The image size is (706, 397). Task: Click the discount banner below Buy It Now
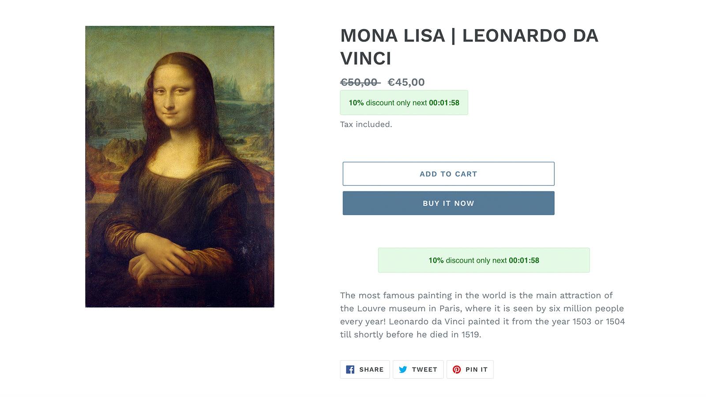(x=484, y=260)
